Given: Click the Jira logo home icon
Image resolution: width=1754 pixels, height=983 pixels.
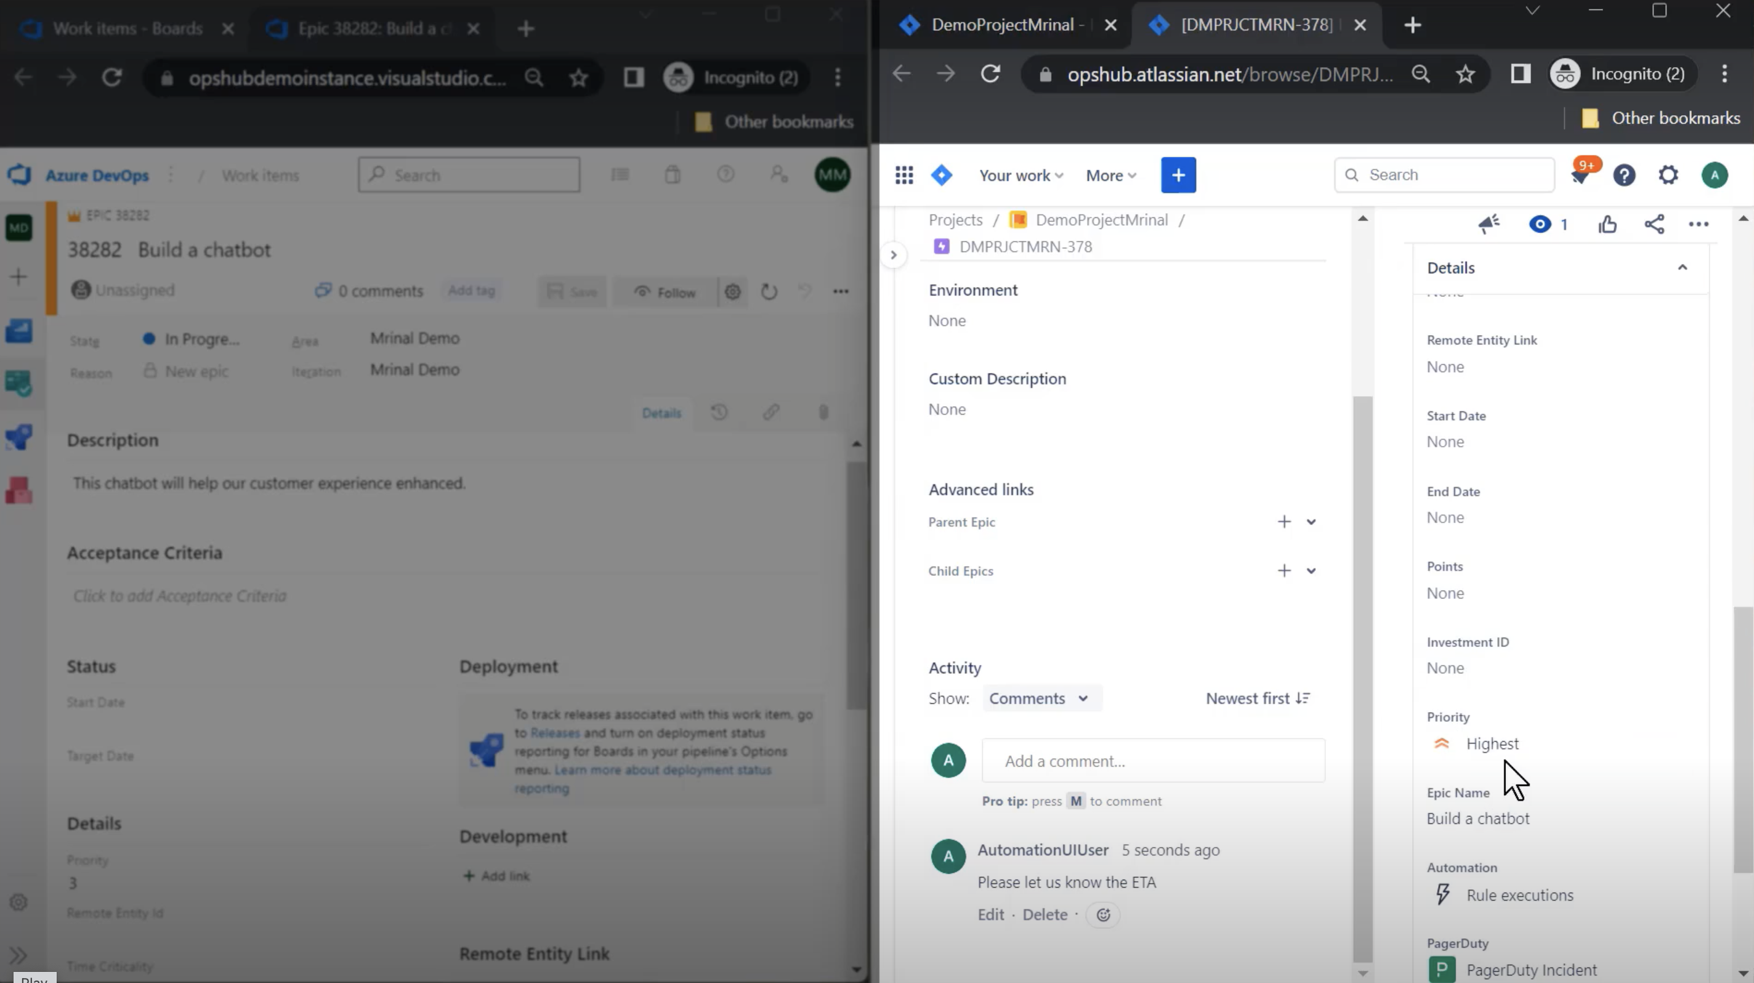Looking at the screenshot, I should (x=942, y=175).
